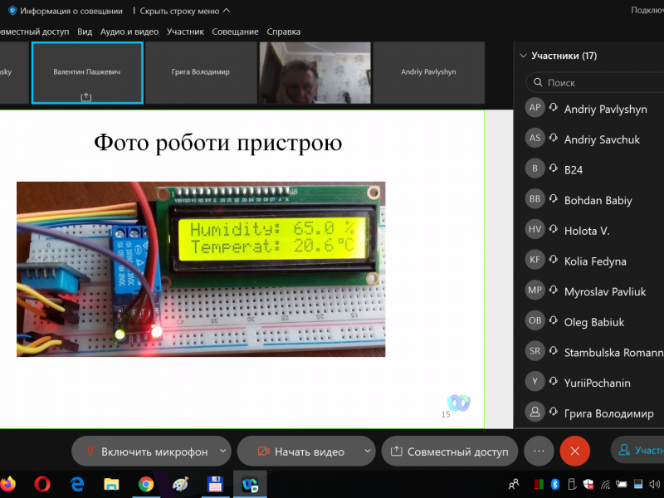The image size is (664, 498).
Task: Click the Совместный доступ share button
Action: tap(449, 452)
